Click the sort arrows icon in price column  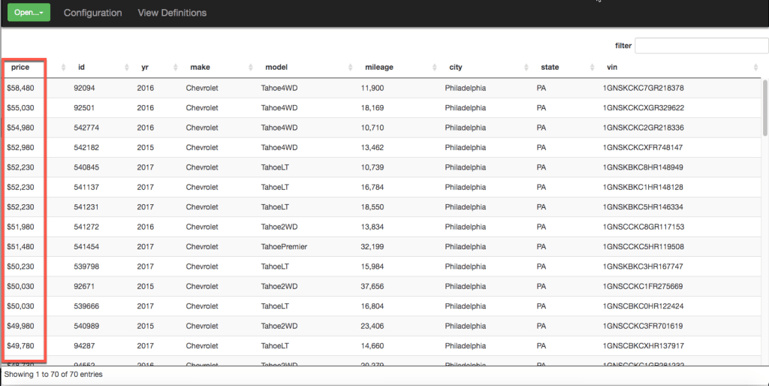pos(62,68)
